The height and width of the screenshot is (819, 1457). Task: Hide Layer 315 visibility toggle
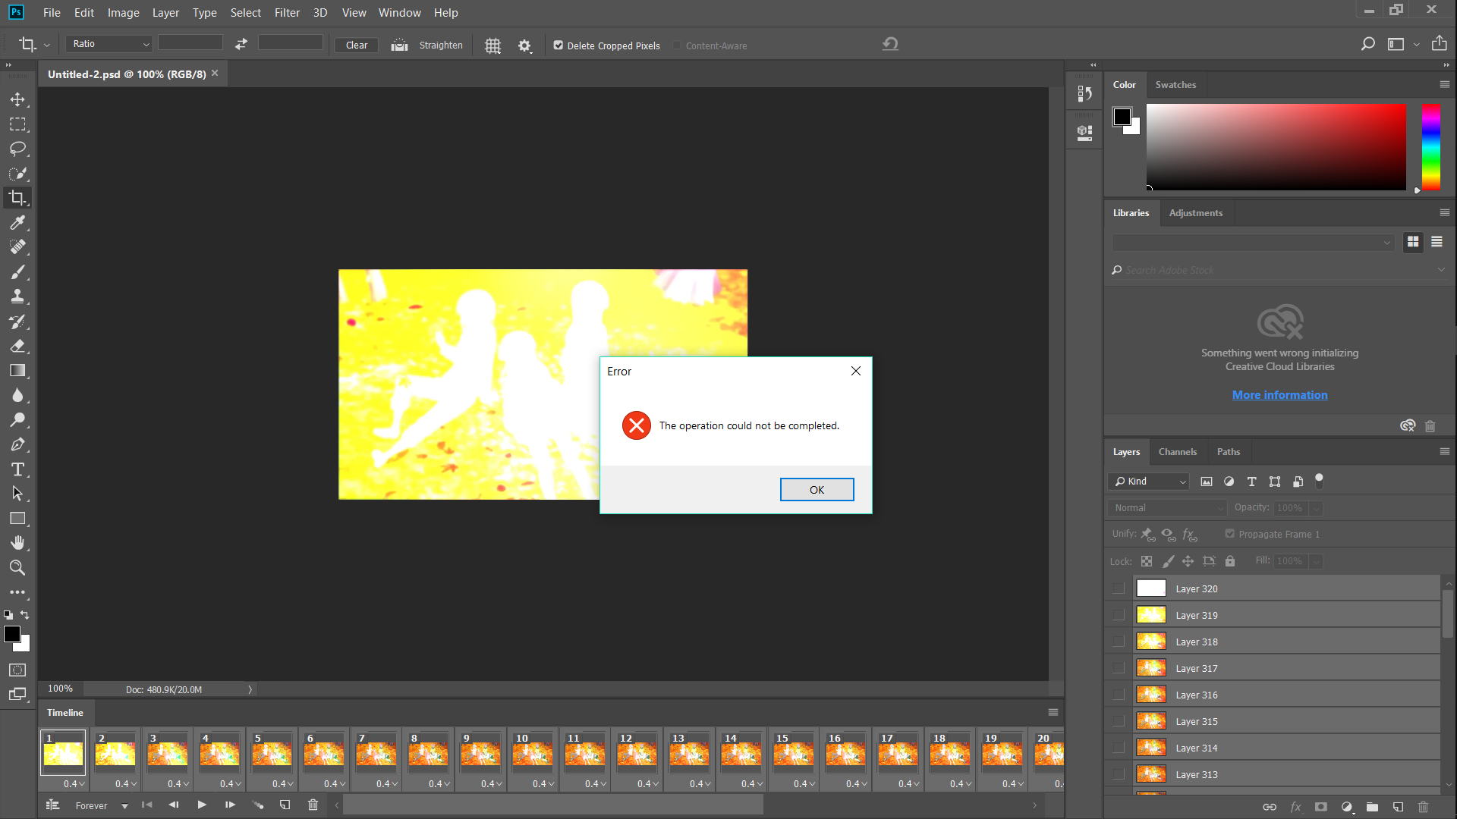point(1119,720)
